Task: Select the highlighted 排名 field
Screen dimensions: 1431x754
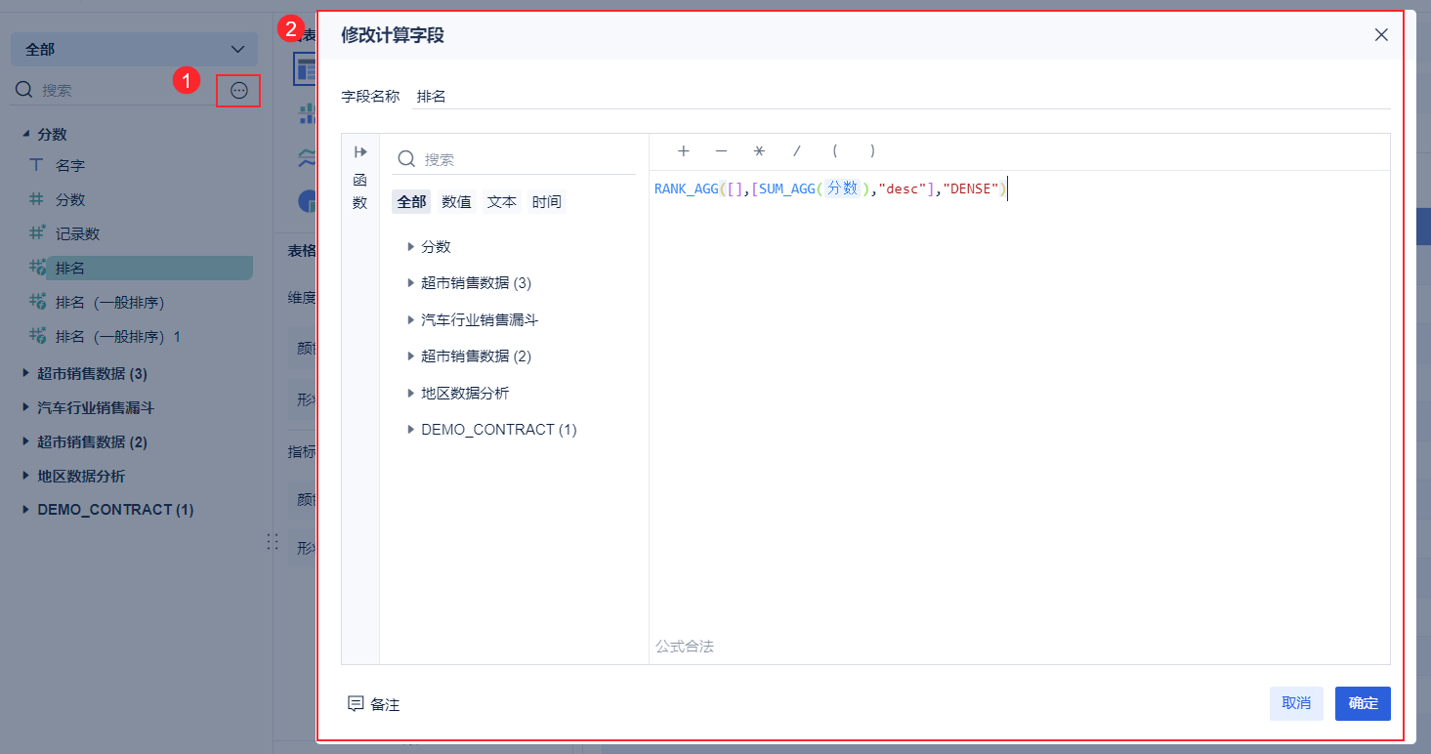Action: click(x=149, y=268)
